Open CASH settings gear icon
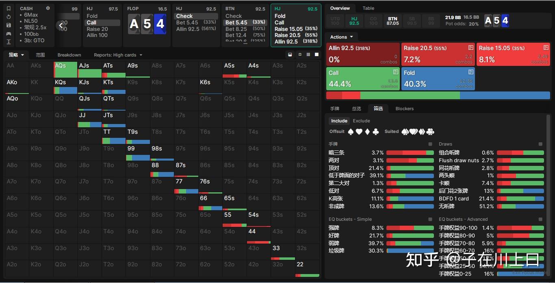Viewport: 555px width, 283px height. [x=48, y=8]
